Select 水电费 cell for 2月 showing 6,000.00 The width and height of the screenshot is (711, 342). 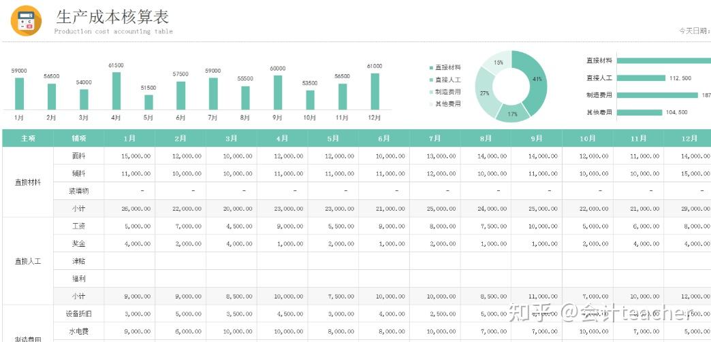[x=180, y=331]
